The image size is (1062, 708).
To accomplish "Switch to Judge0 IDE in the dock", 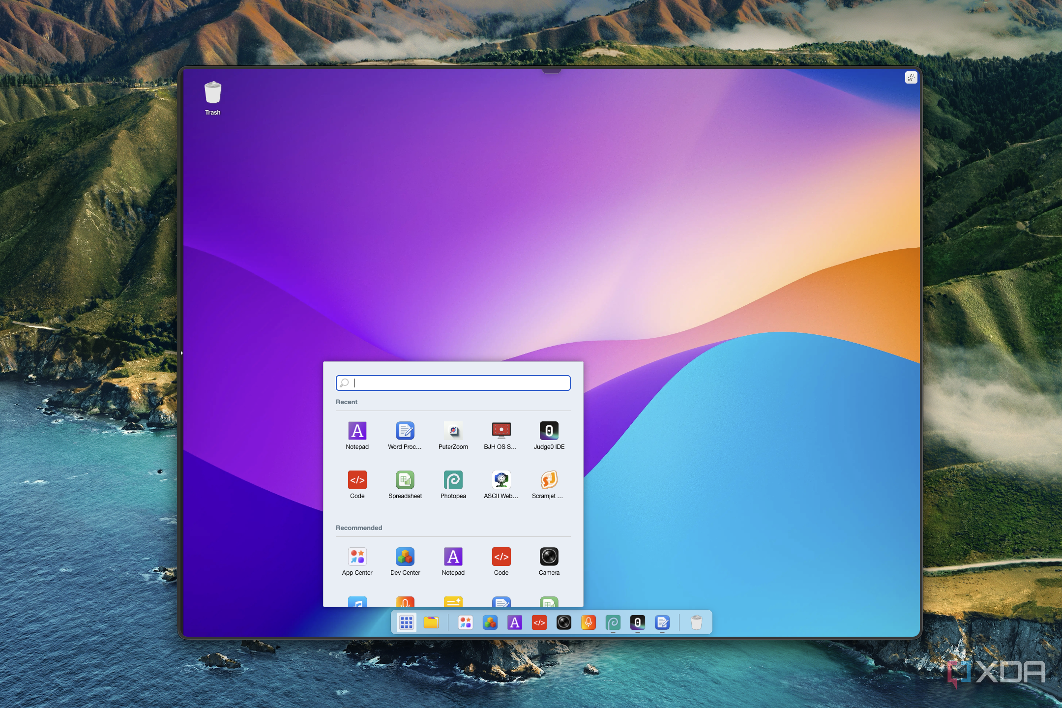I will 638,623.
